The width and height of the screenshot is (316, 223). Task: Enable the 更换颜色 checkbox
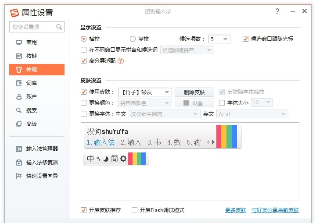tap(84, 103)
